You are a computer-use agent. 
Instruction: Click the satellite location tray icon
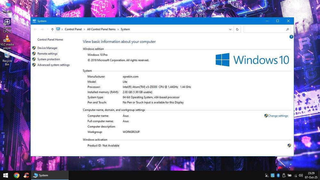tap(267, 175)
